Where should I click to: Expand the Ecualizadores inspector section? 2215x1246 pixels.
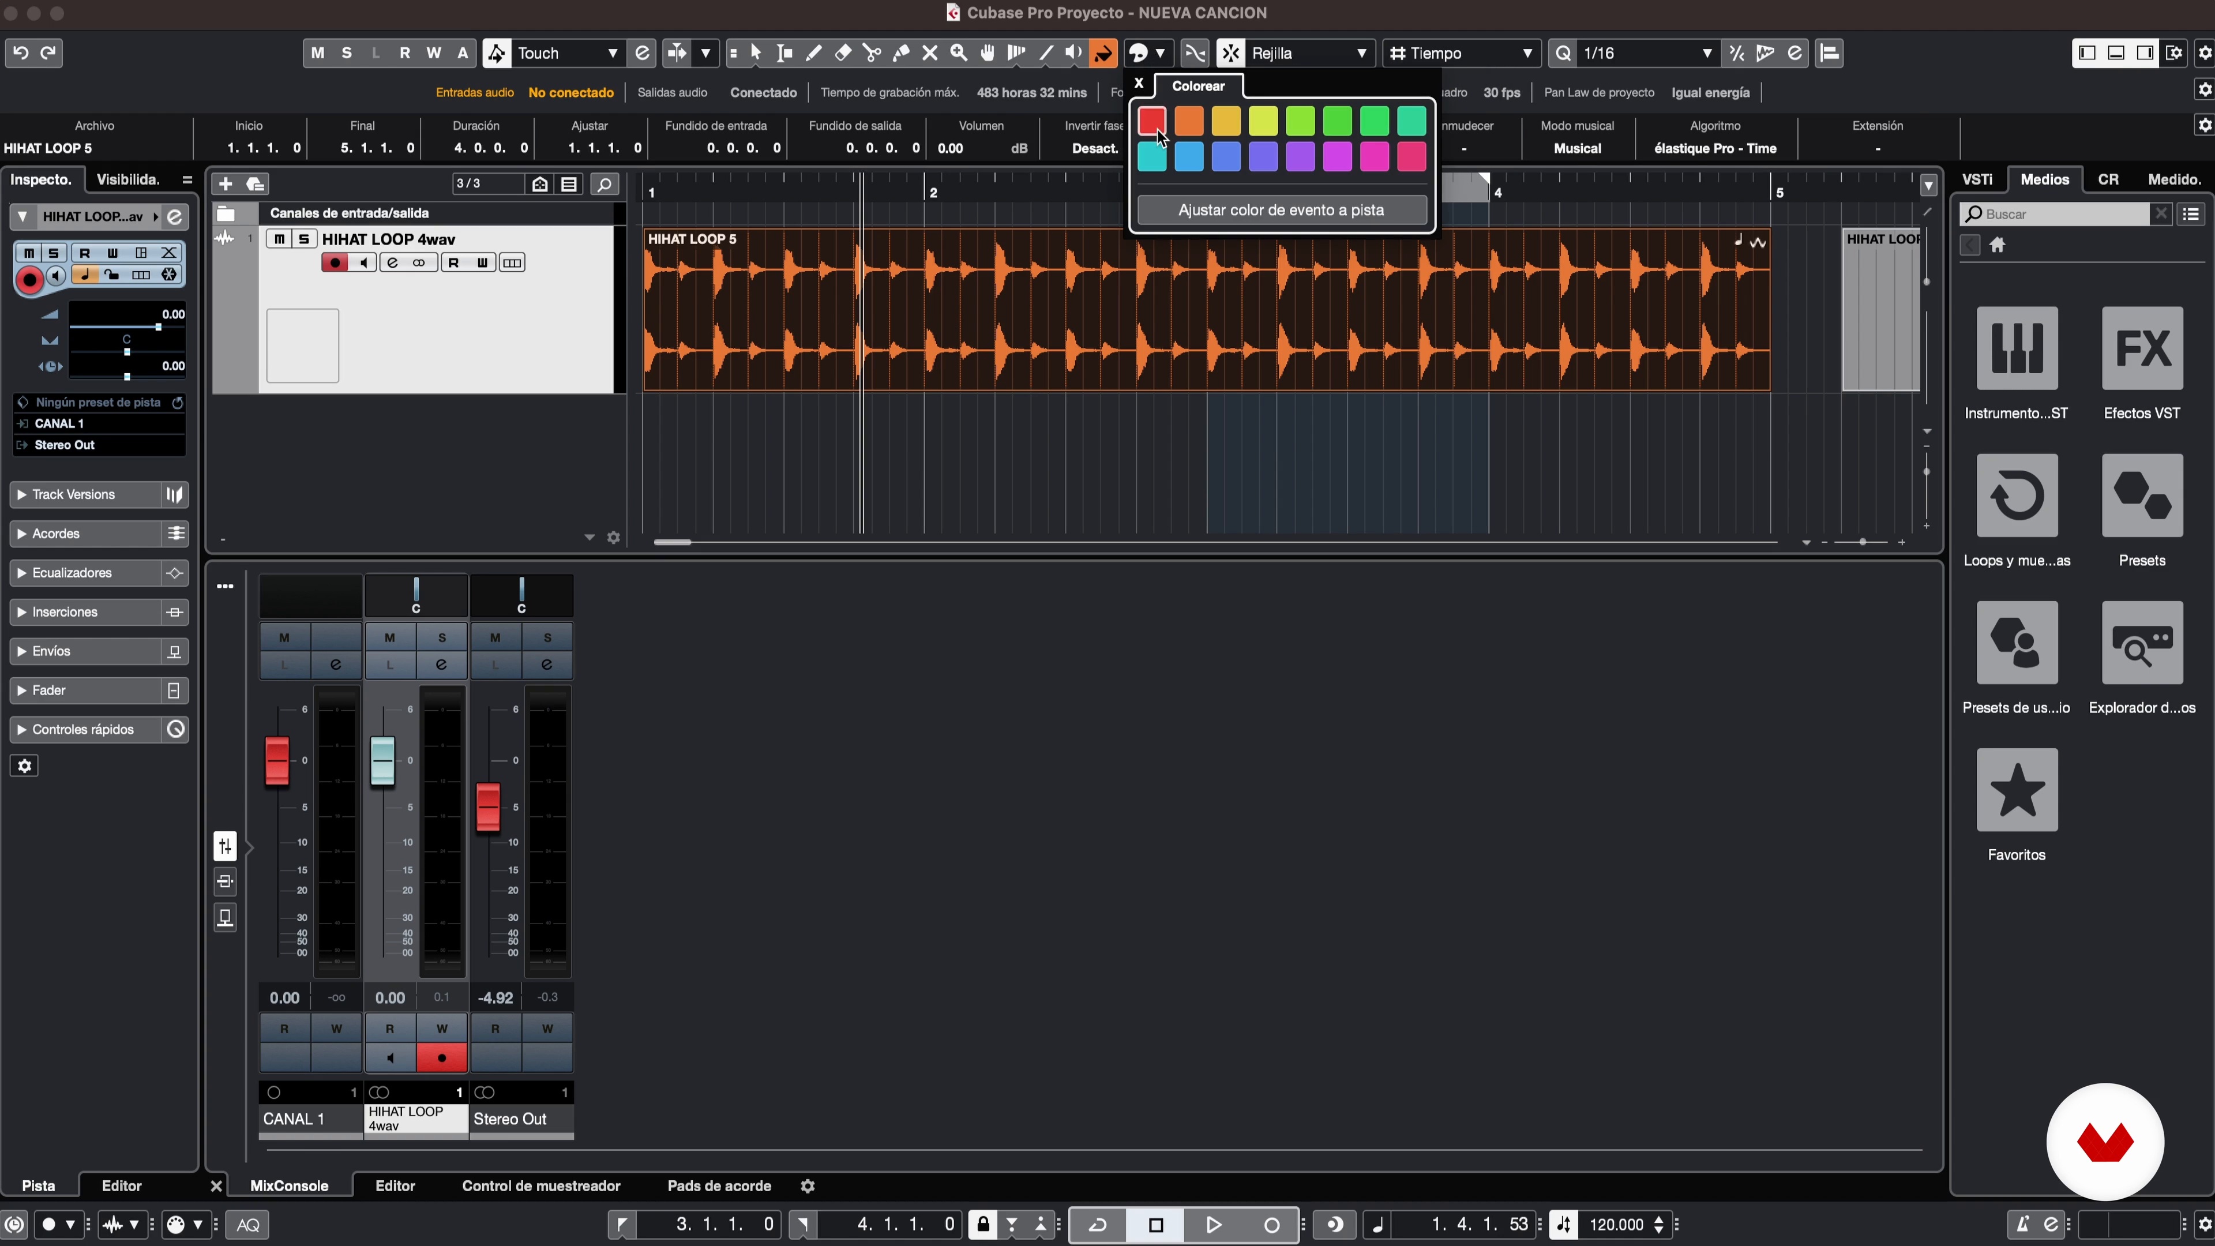(99, 573)
